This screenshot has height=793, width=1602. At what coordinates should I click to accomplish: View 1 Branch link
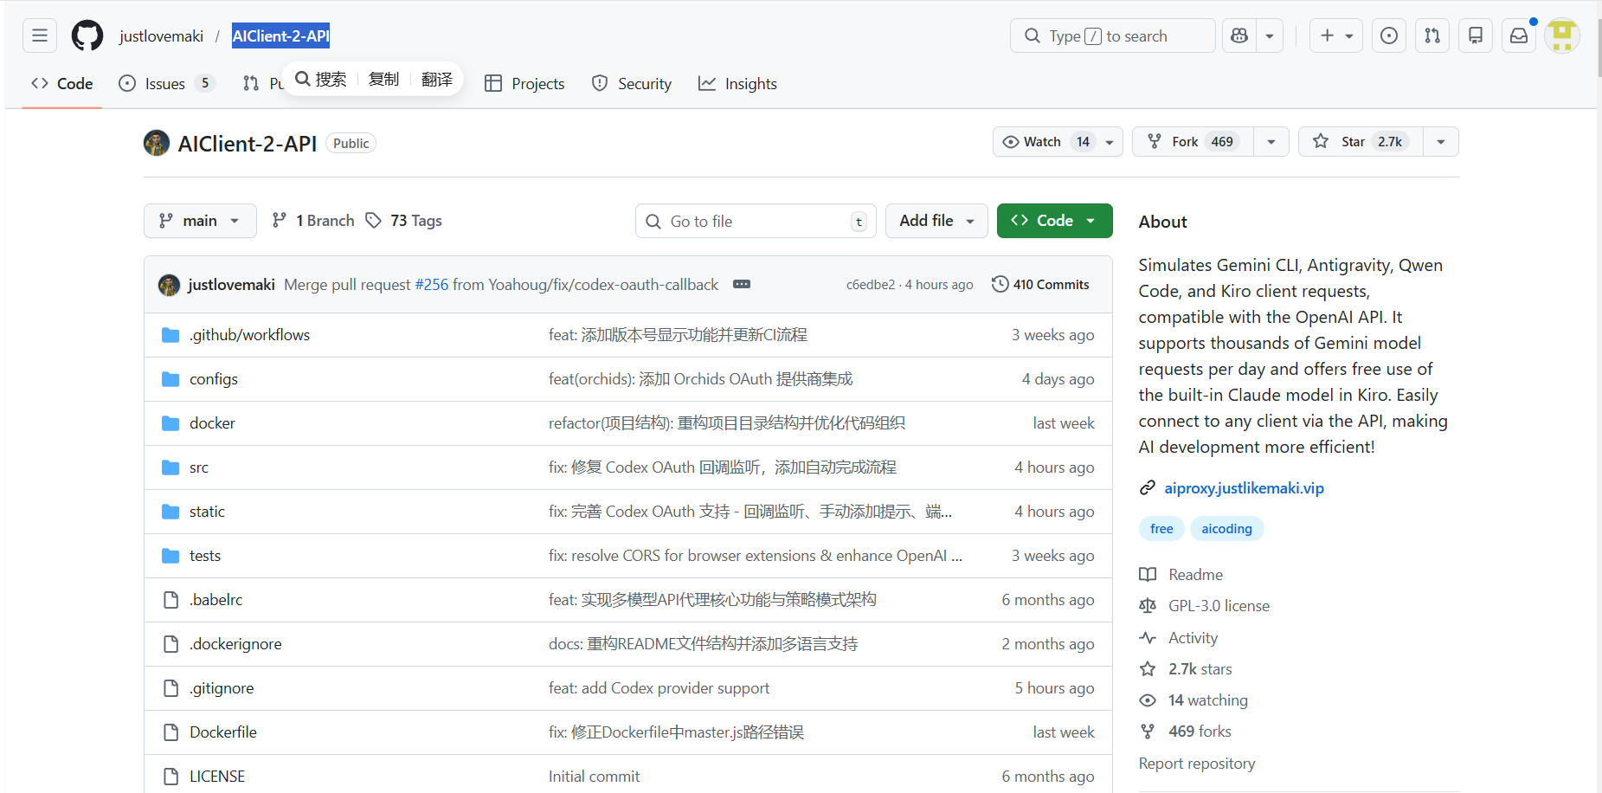[313, 221]
